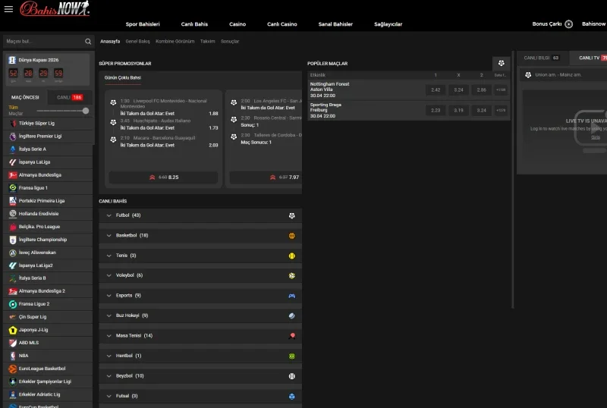
Task: Click the Japonya J-Lig icon
Action: tap(13, 330)
